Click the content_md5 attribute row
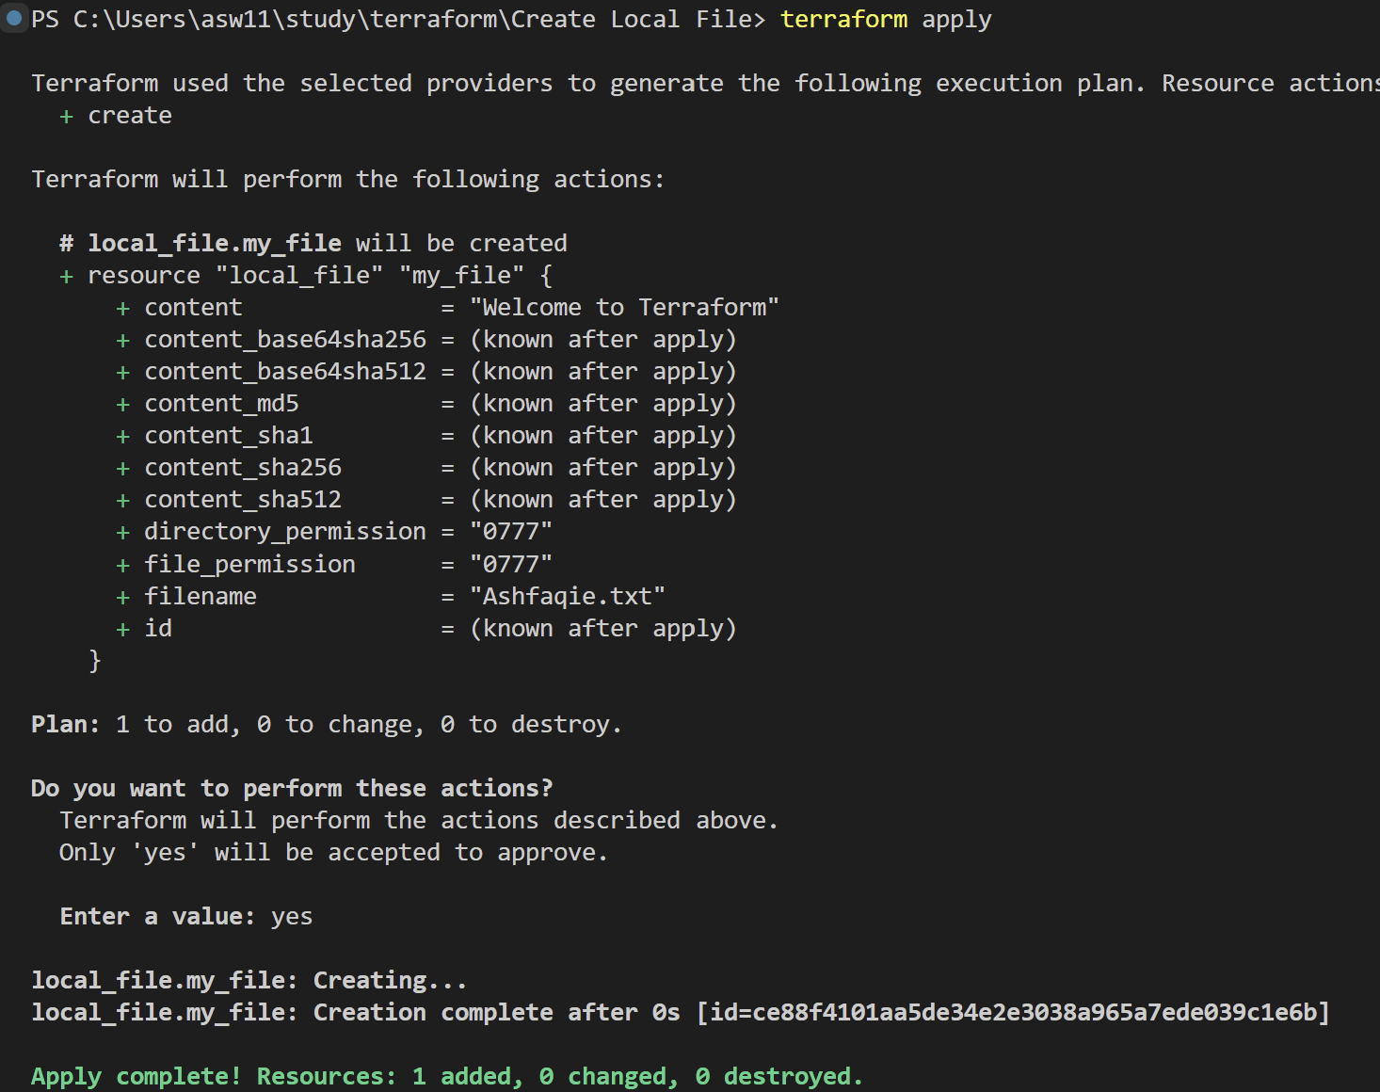The height and width of the screenshot is (1092, 1380). [426, 404]
